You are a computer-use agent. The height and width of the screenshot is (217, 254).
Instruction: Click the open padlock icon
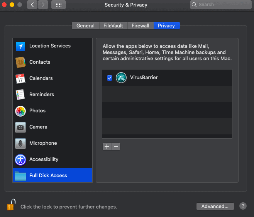tap(11, 205)
